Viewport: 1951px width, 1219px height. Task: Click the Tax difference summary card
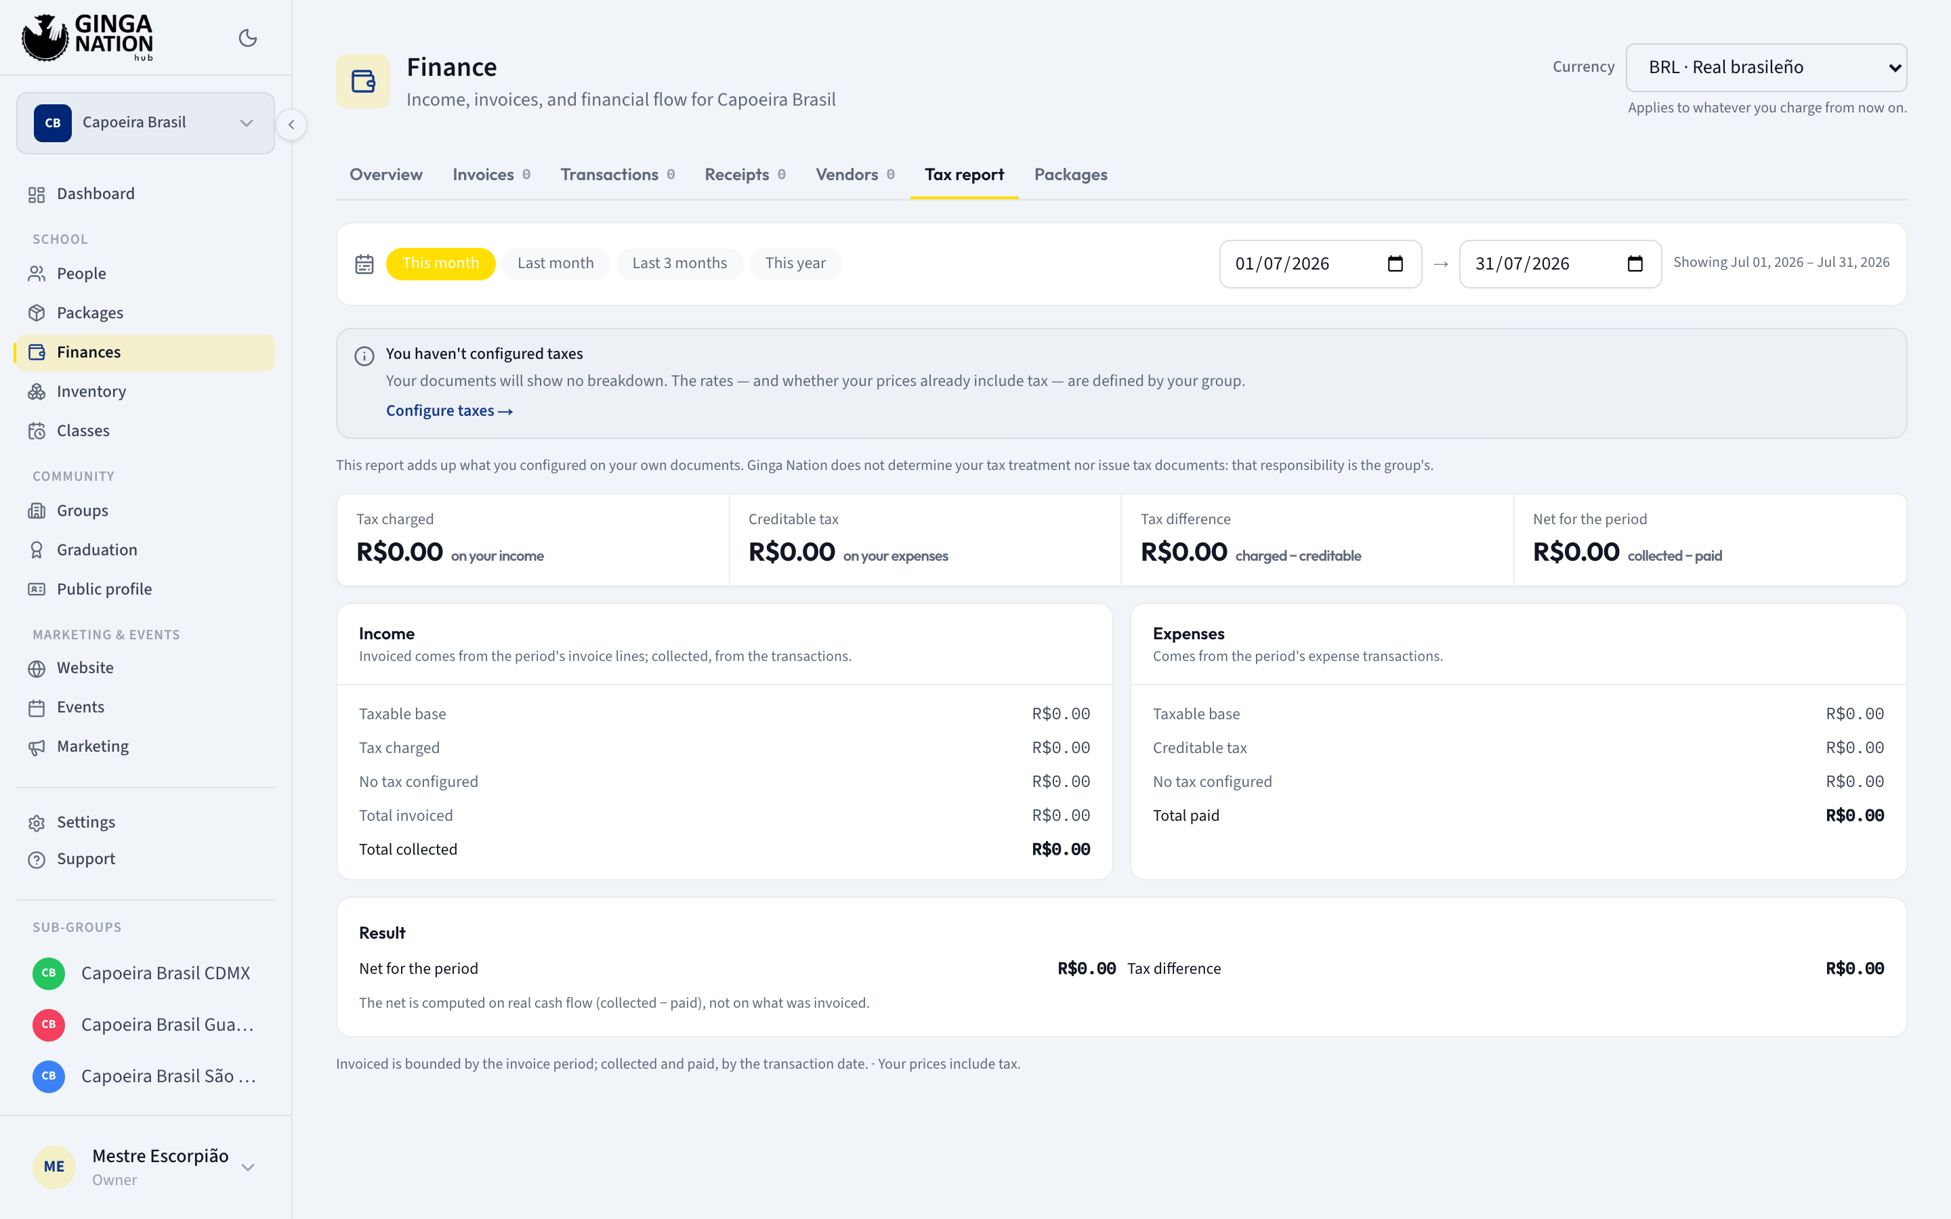point(1318,540)
